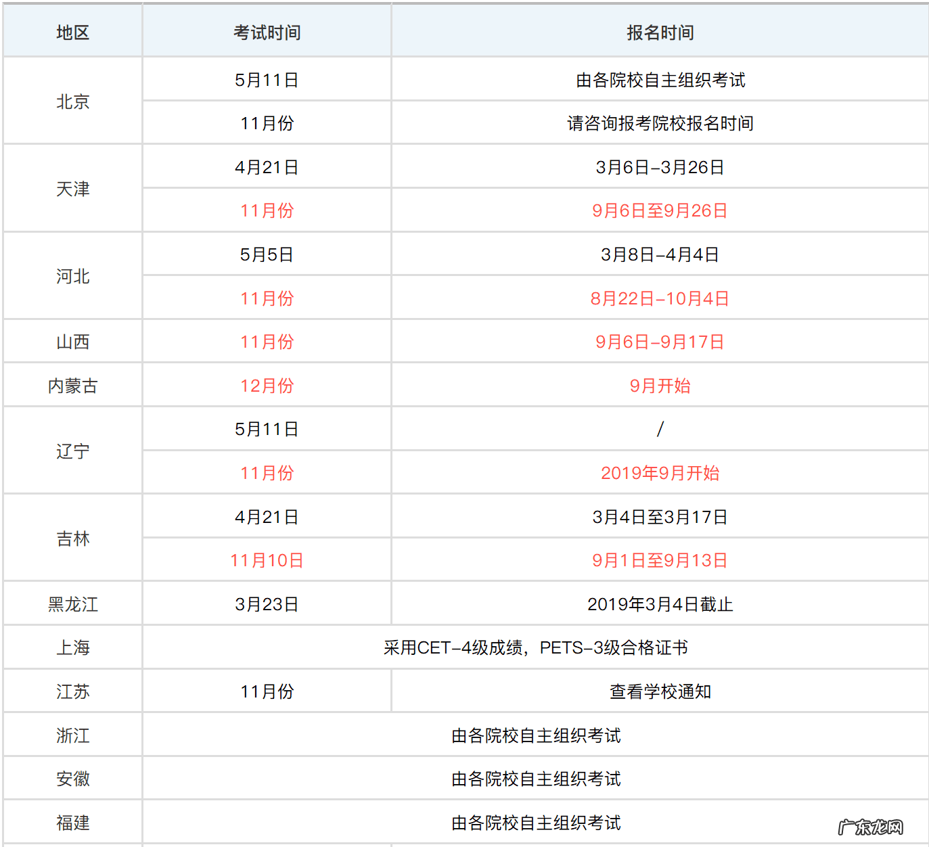Click black 11月份 in the 北京 row
Screen dimensions: 929x847
tap(267, 123)
